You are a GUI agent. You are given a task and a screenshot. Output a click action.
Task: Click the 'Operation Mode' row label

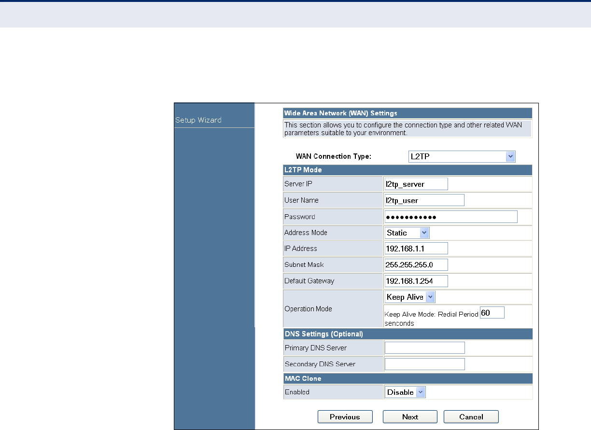[308, 309]
